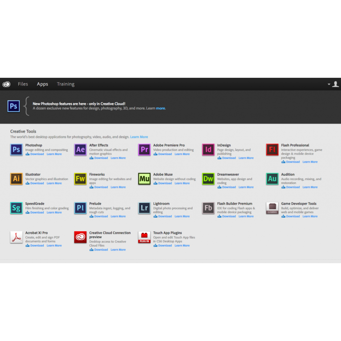Viewport: 341px width, 341px height.
Task: Open Learn More for Illustrator
Action: (x=54, y=183)
